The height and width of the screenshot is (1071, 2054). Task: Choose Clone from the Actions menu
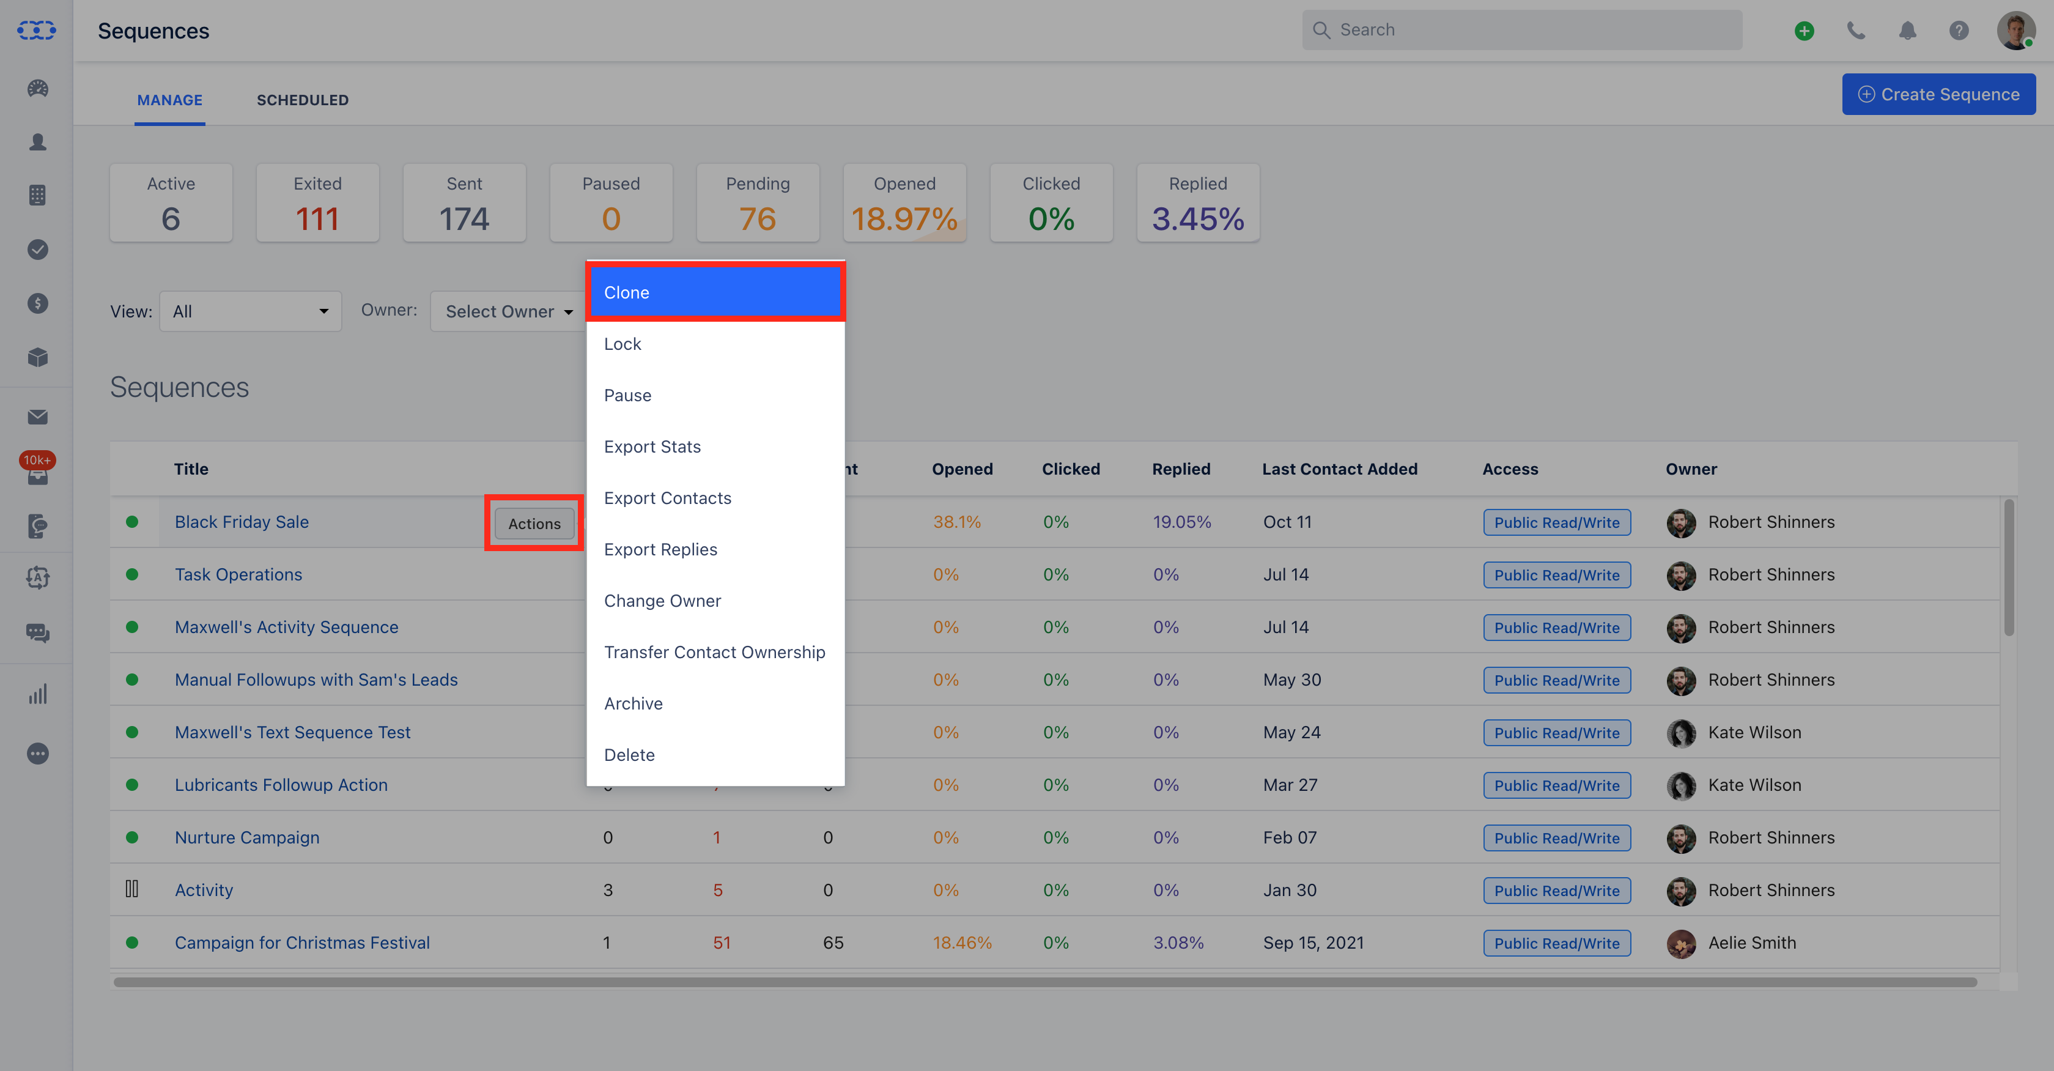715,292
